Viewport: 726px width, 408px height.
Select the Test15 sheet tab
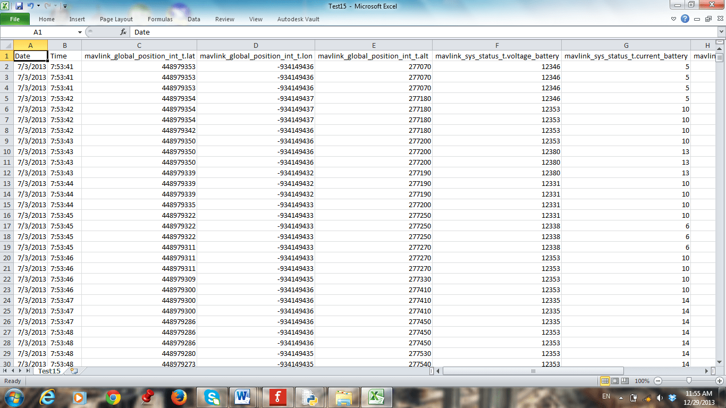click(x=49, y=371)
